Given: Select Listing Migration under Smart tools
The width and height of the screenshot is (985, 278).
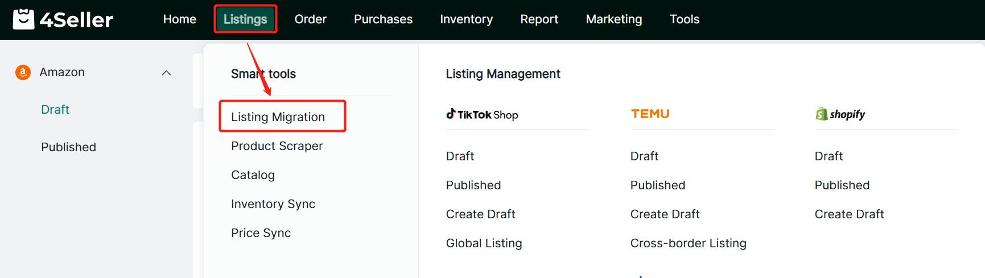Looking at the screenshot, I should [x=278, y=117].
